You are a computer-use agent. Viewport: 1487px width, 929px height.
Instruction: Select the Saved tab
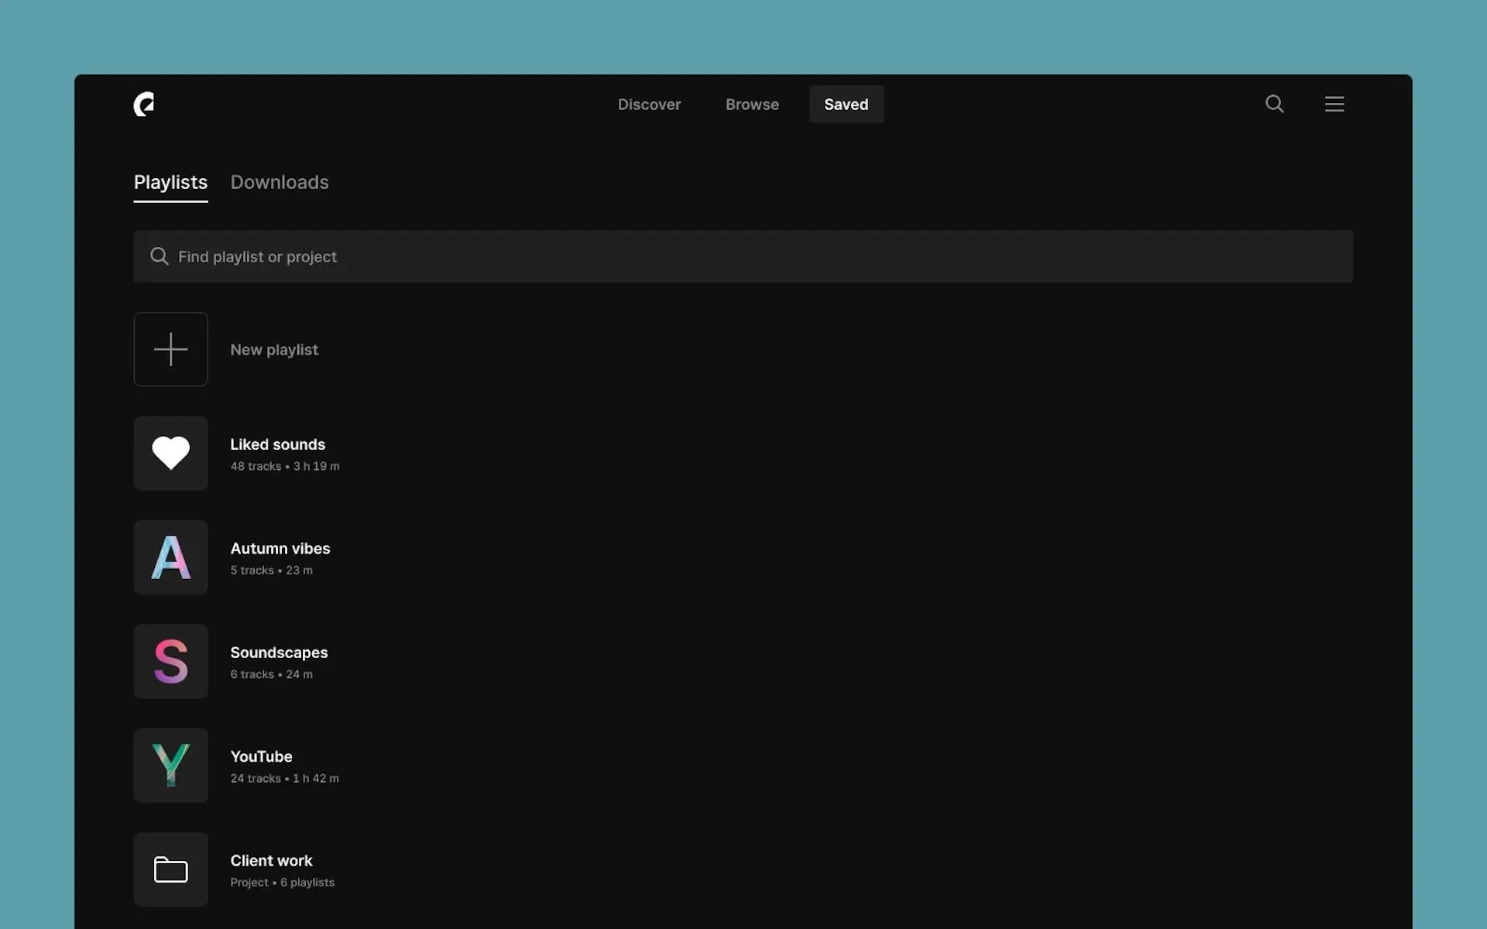pos(846,104)
